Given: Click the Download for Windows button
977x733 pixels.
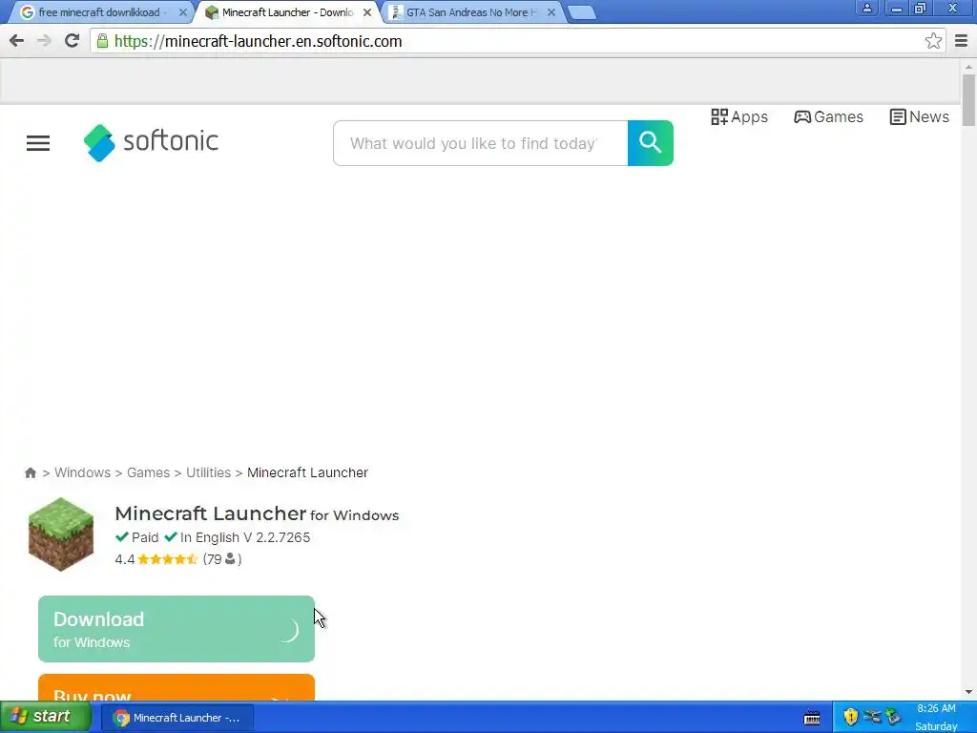Looking at the screenshot, I should click(x=177, y=629).
